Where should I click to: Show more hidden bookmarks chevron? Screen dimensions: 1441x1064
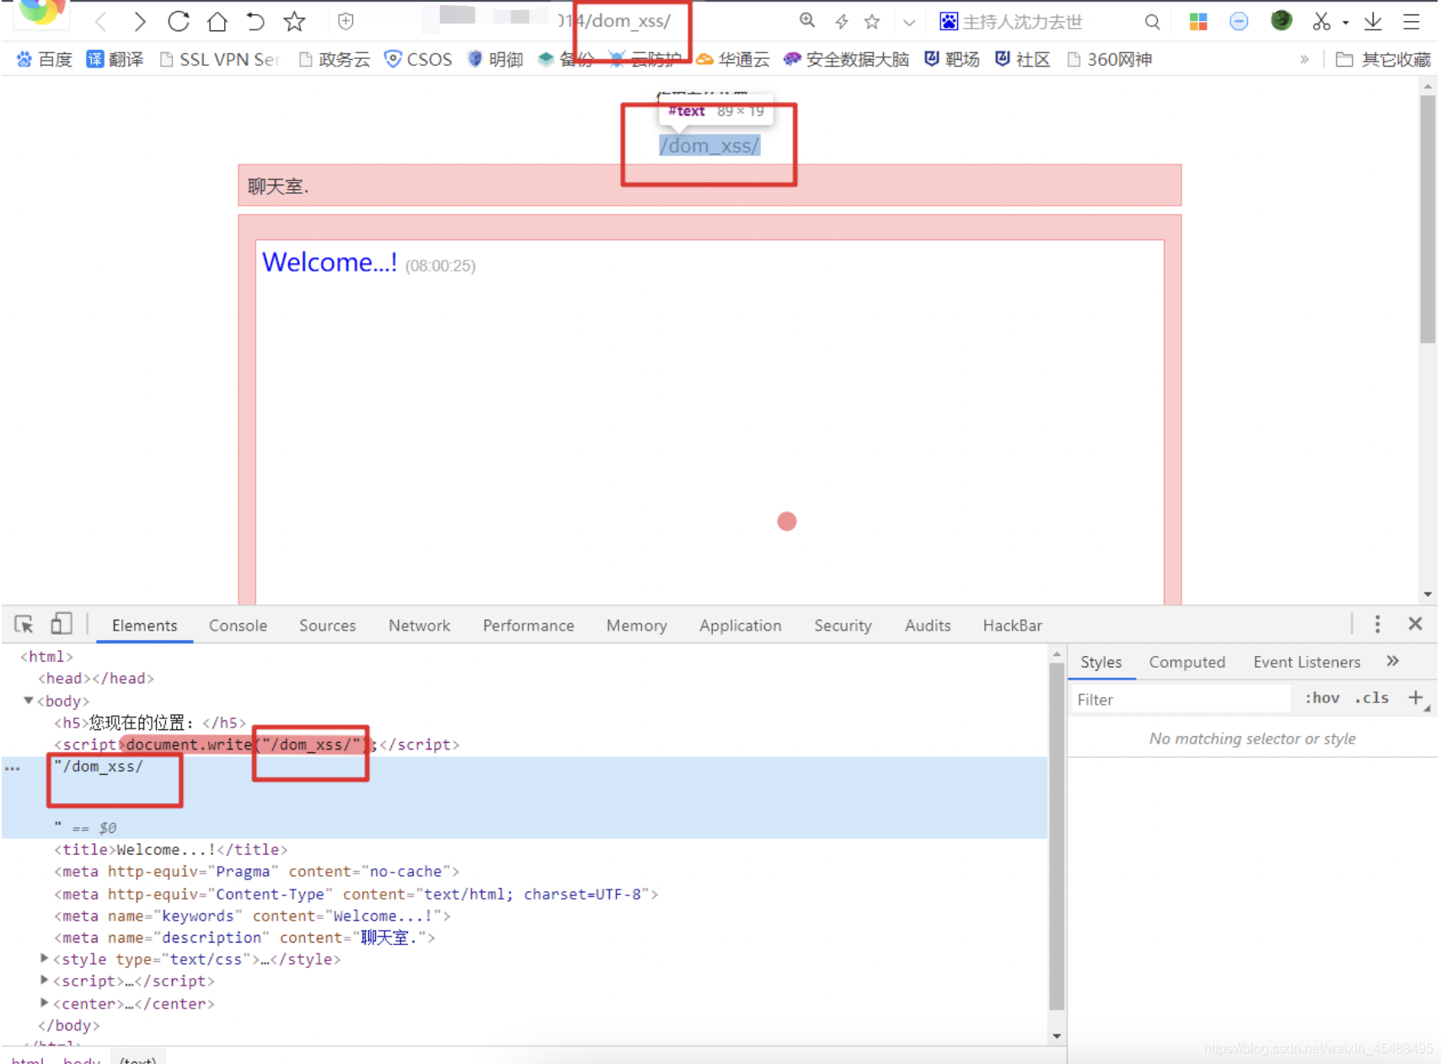coord(1304,59)
